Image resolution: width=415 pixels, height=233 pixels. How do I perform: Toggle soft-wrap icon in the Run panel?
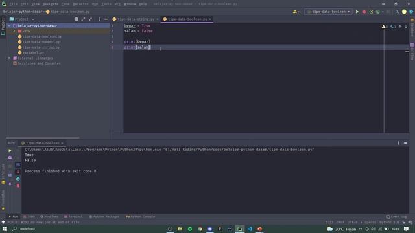coord(18,165)
